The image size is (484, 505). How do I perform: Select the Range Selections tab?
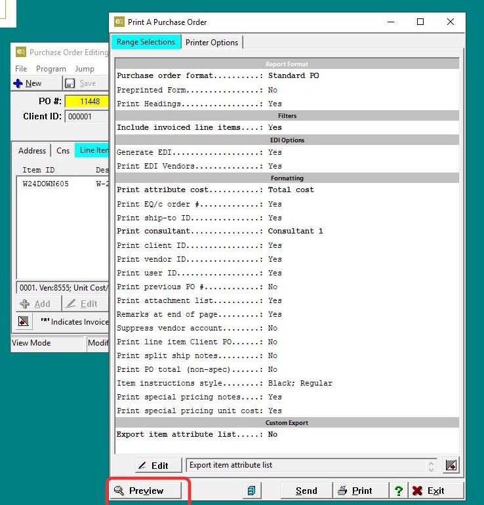[x=146, y=42]
